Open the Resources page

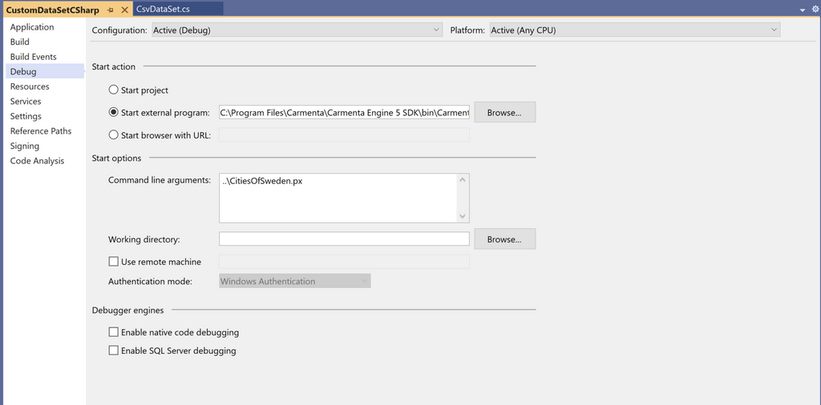30,86
